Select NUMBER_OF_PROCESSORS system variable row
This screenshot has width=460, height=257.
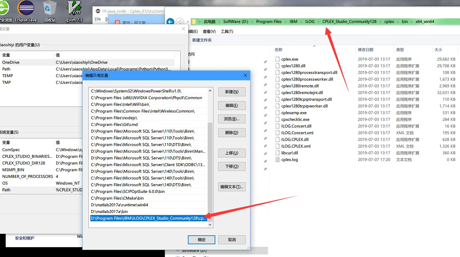[x=41, y=177]
